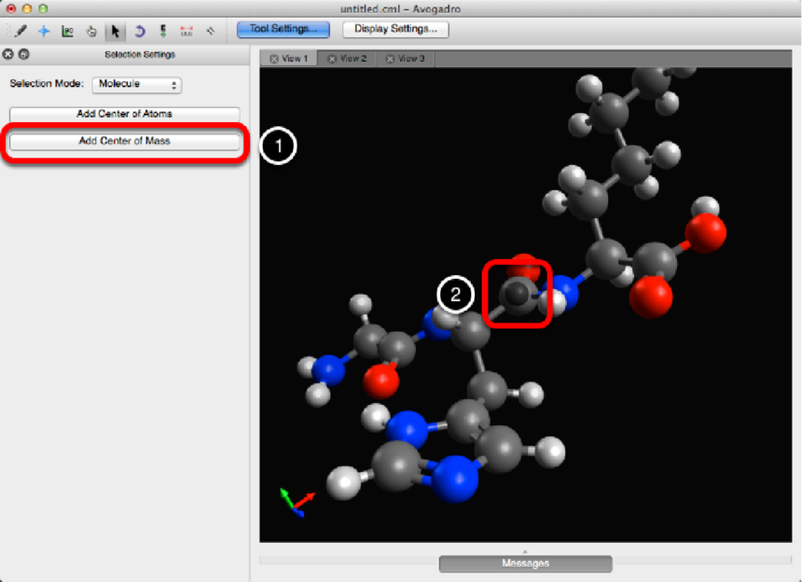
Task: Close the Selection Settings panel
Action: [x=8, y=55]
